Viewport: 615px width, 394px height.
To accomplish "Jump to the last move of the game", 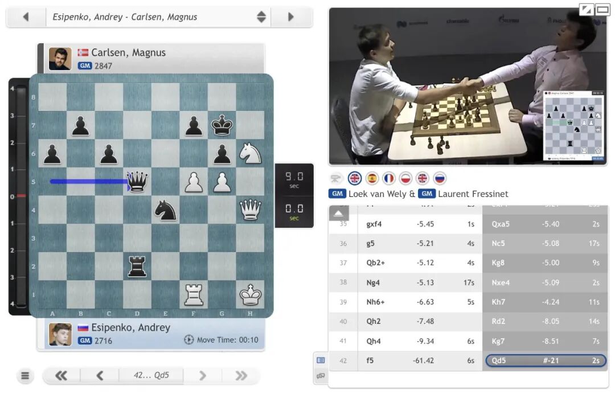I will pos(240,376).
